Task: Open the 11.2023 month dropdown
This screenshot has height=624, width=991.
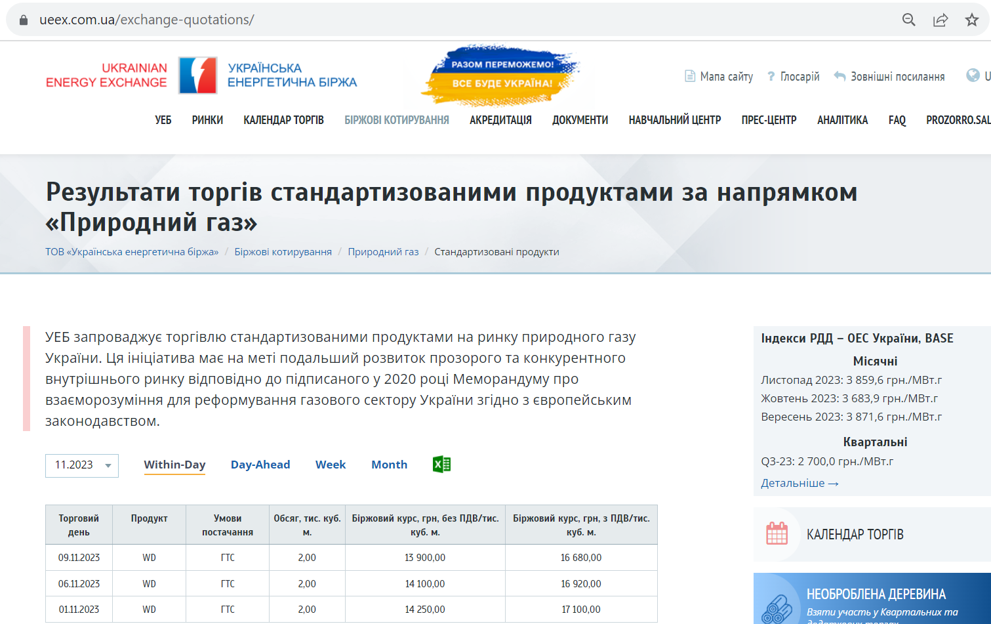Action: click(81, 466)
